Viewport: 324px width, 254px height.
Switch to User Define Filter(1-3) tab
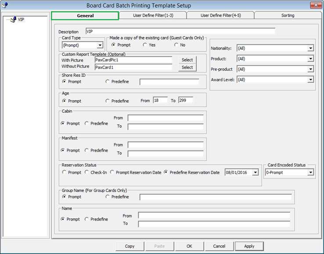(153, 15)
